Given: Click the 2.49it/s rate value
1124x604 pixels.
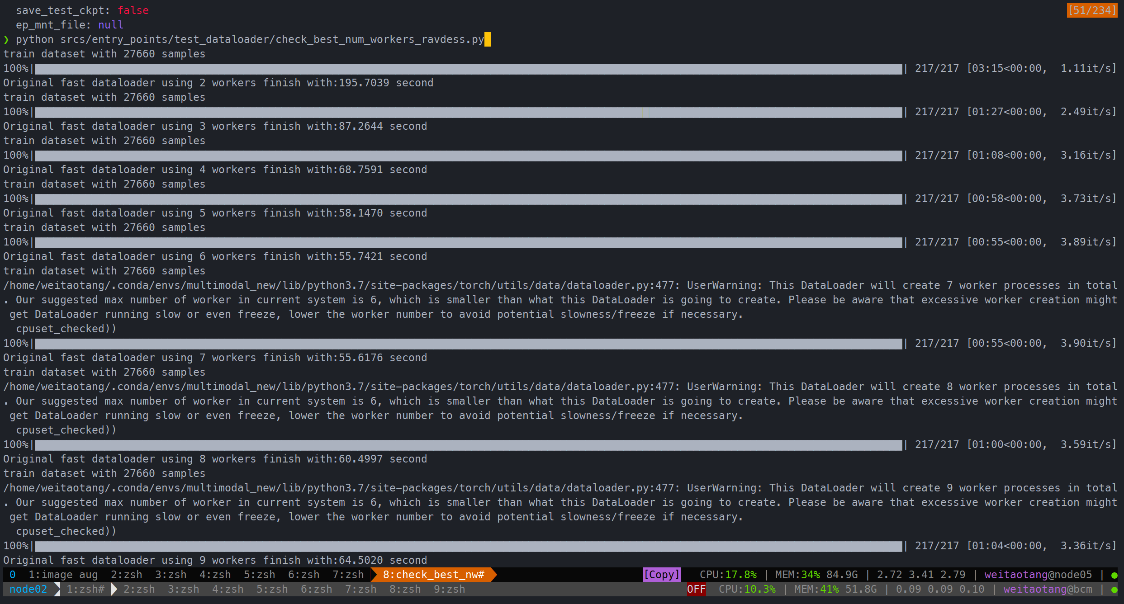Looking at the screenshot, I should point(1086,112).
